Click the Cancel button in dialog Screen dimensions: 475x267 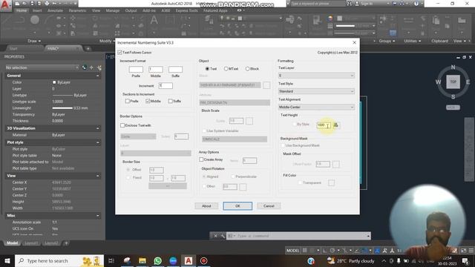point(269,206)
